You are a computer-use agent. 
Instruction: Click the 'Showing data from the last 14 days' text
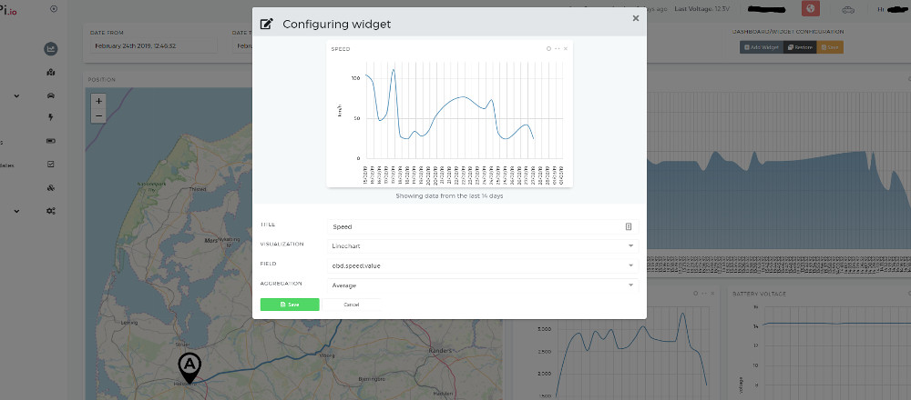pyautogui.click(x=449, y=196)
